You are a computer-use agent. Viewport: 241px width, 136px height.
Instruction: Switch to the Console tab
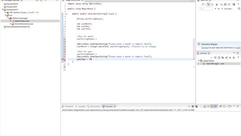coord(109,107)
